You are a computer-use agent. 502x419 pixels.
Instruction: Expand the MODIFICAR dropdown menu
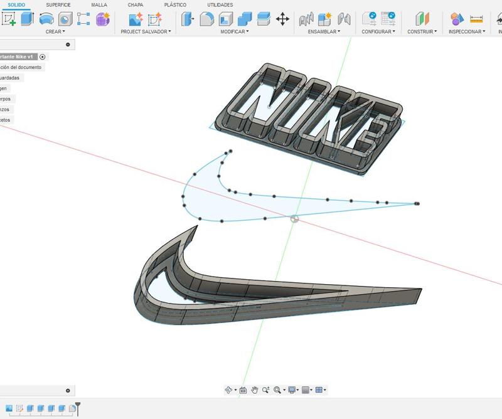click(x=234, y=31)
